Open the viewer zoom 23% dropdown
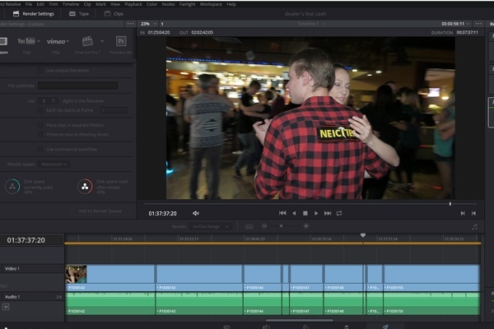Screen dimensions: 494x329 click(x=149, y=24)
